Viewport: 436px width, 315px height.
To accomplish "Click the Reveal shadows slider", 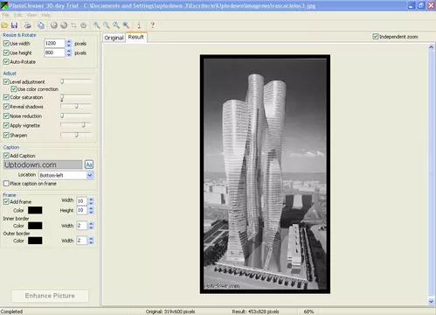I will pos(76,106).
